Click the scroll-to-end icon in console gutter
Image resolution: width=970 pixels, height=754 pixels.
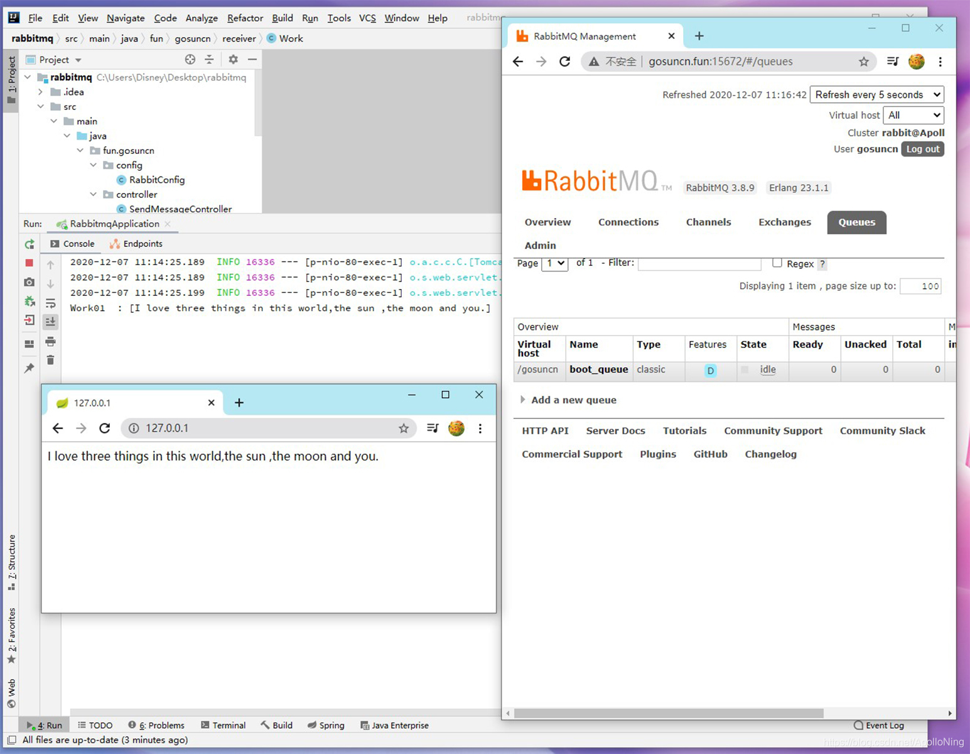click(x=51, y=322)
